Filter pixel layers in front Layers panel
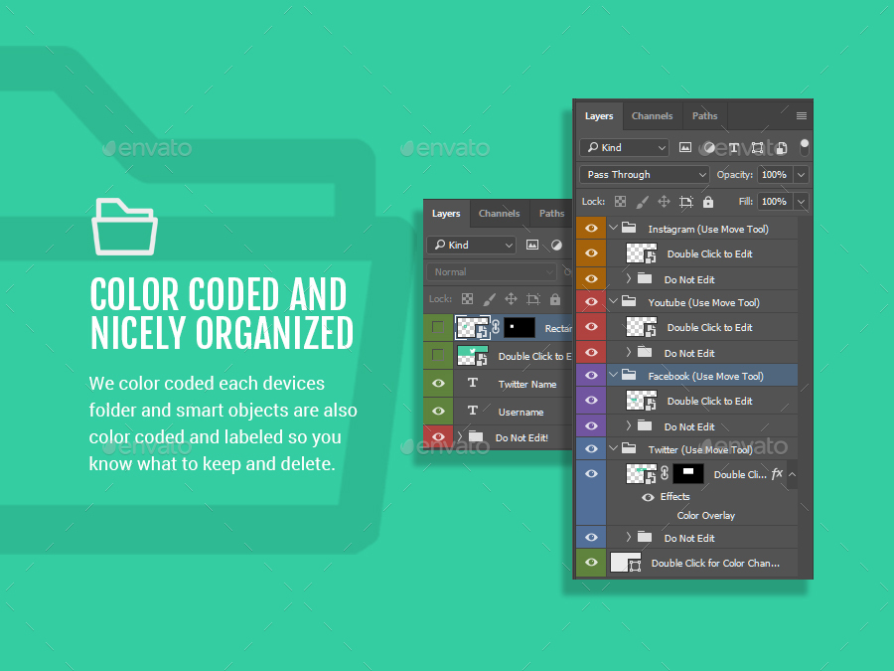The image size is (894, 671). coord(685,148)
